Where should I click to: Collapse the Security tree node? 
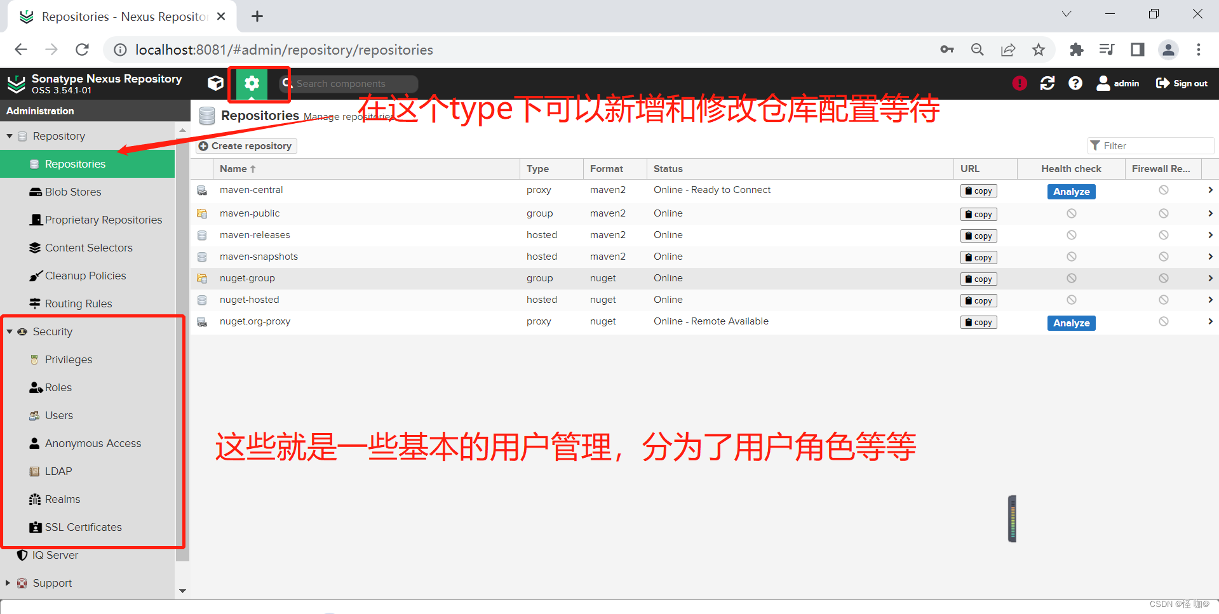[x=10, y=331]
